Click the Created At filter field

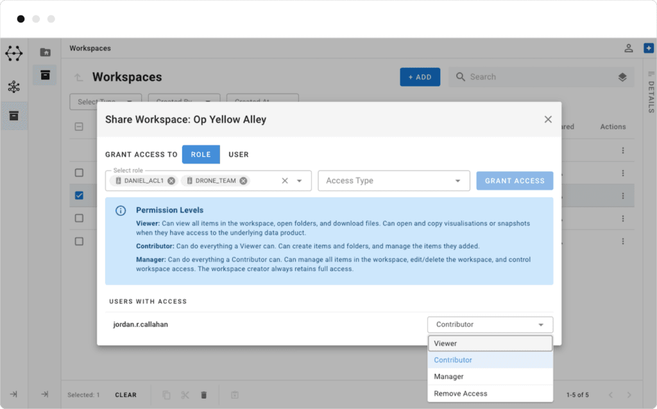262,102
